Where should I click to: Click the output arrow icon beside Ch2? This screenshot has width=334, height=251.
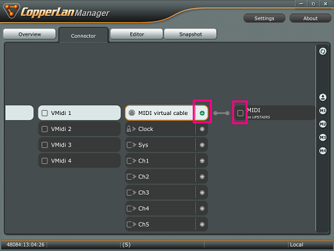131,177
